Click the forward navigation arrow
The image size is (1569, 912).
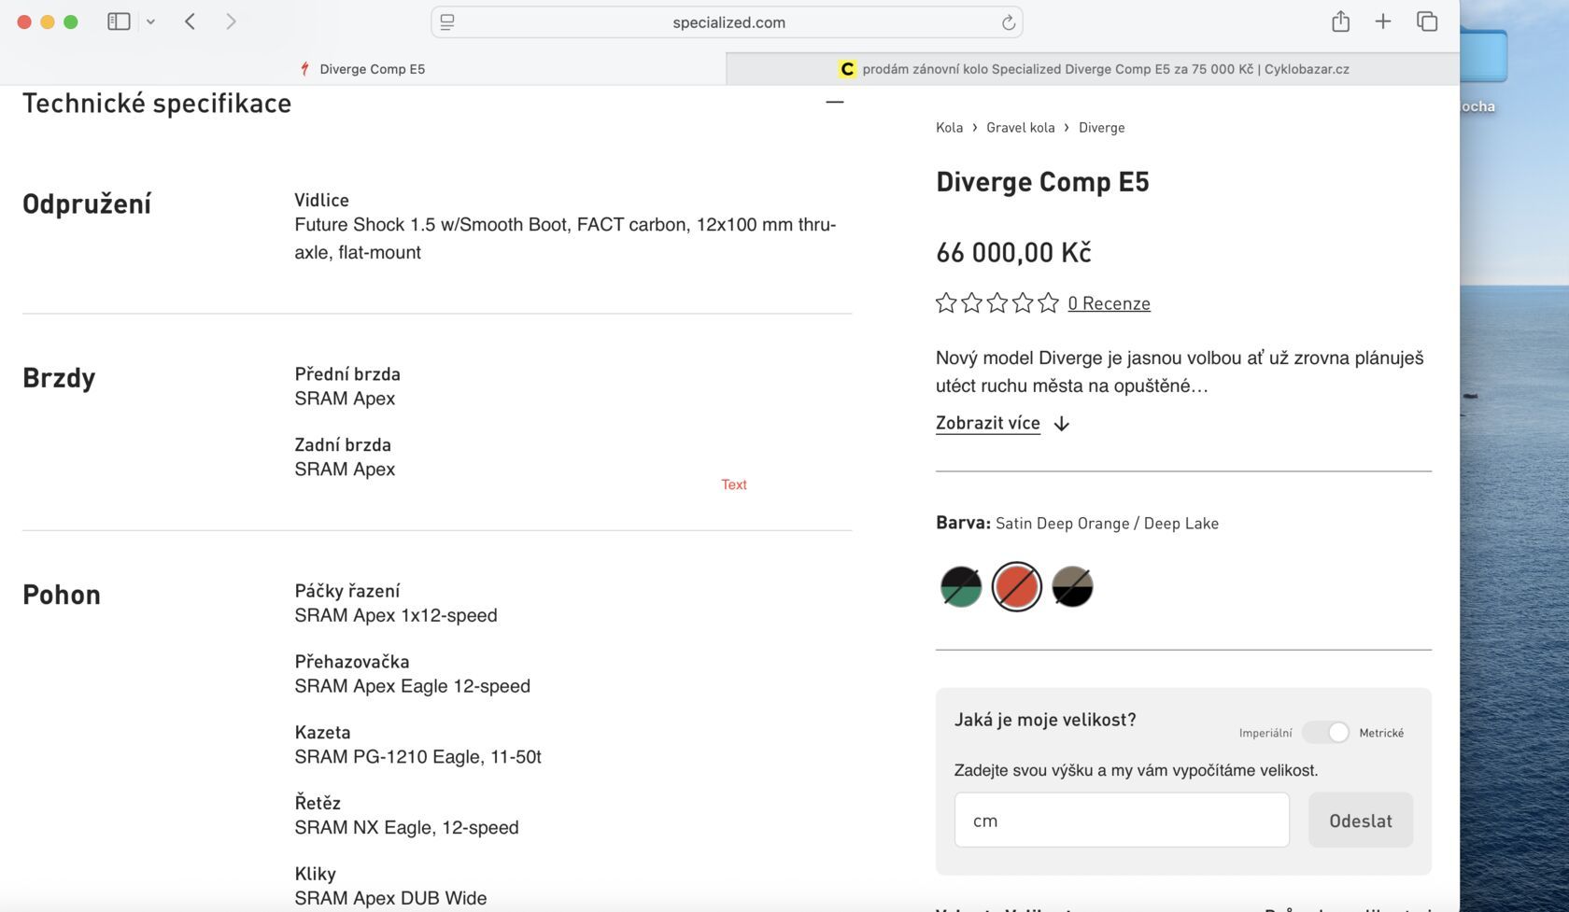coord(231,21)
